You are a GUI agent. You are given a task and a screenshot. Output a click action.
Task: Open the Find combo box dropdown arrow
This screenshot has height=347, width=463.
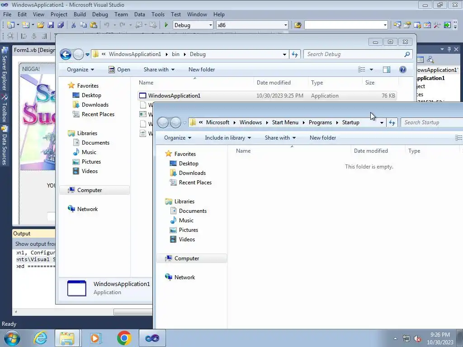pyautogui.click(x=385, y=25)
